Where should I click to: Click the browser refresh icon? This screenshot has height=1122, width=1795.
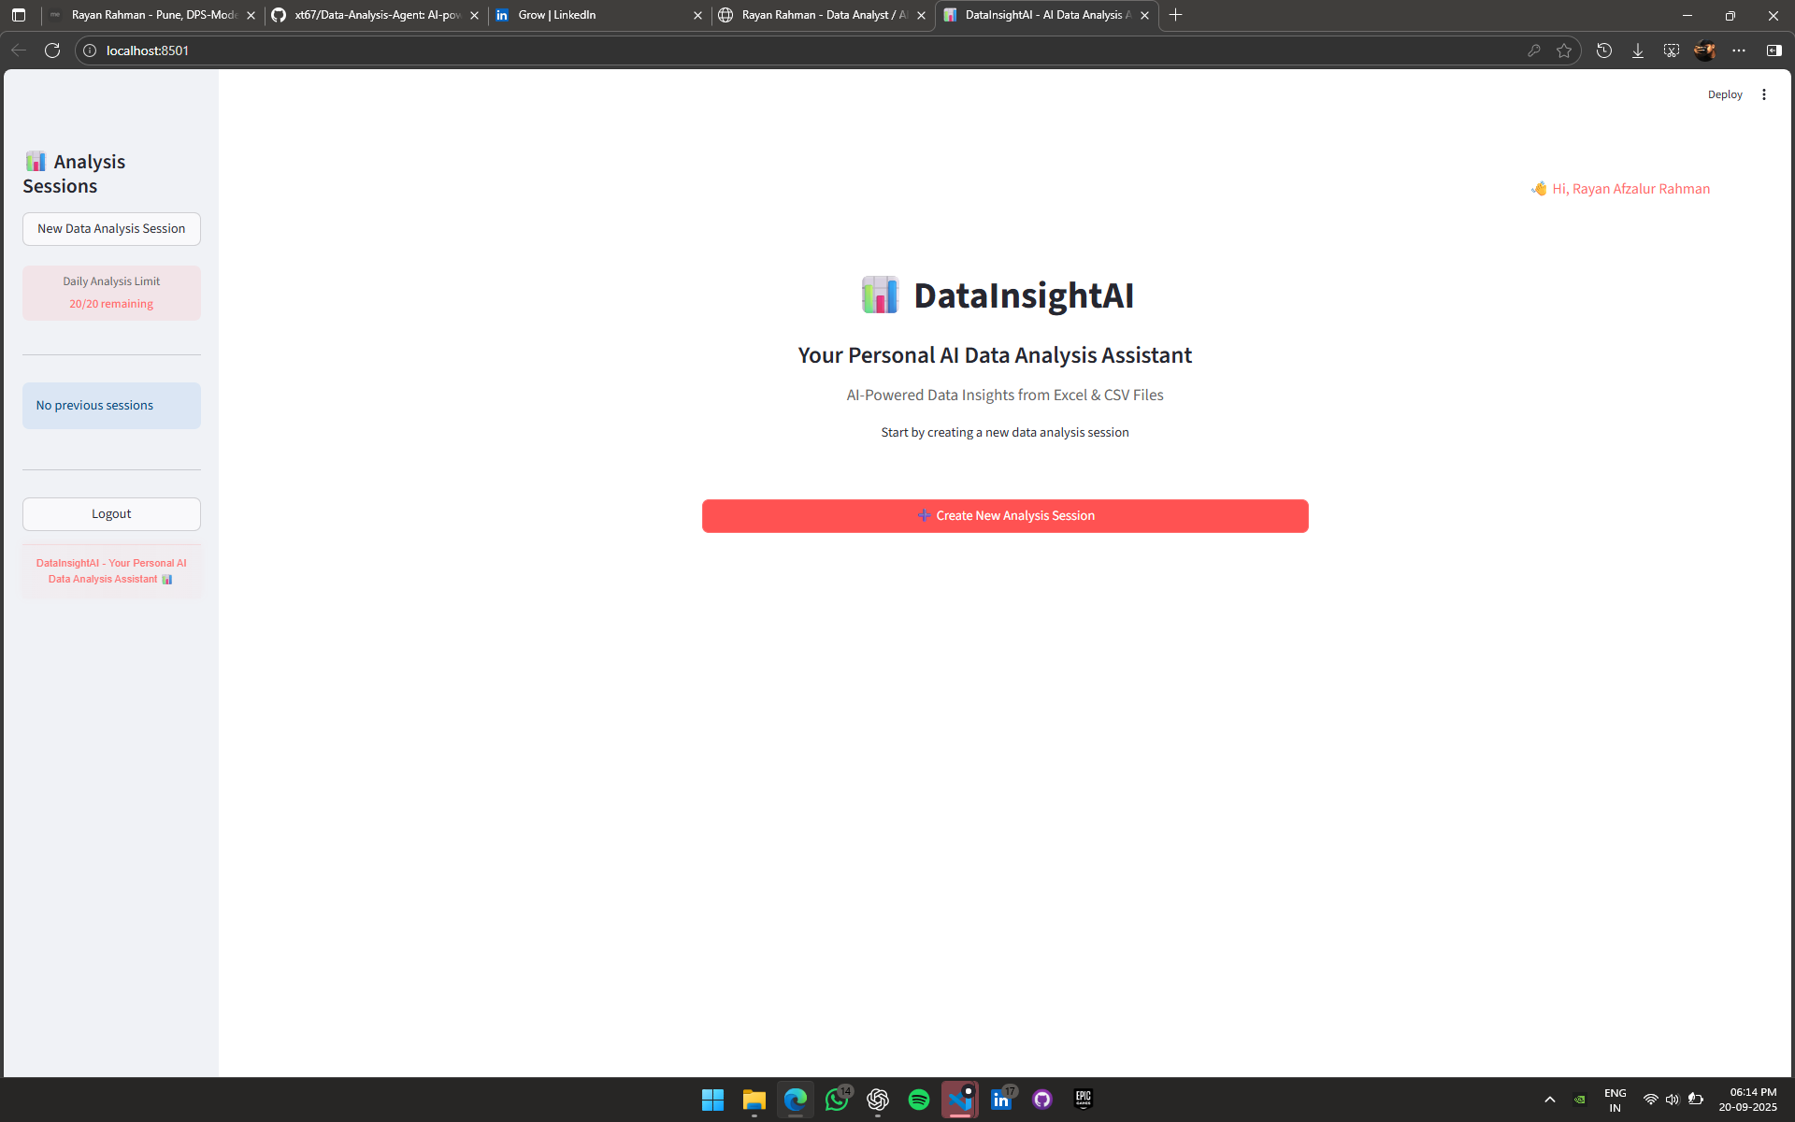pyautogui.click(x=52, y=50)
